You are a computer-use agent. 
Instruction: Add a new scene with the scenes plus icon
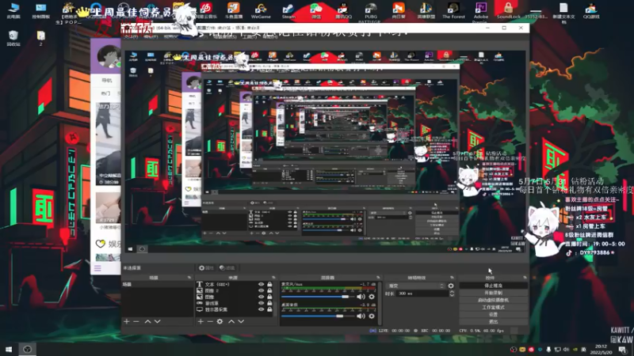(127, 321)
